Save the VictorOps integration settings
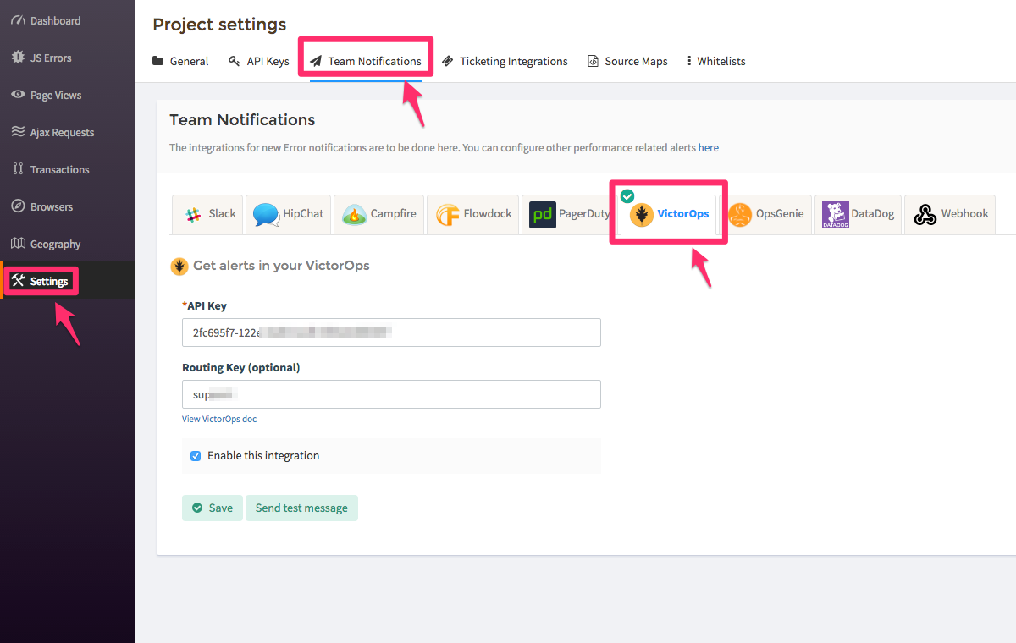Viewport: 1016px width, 643px height. 213,508
